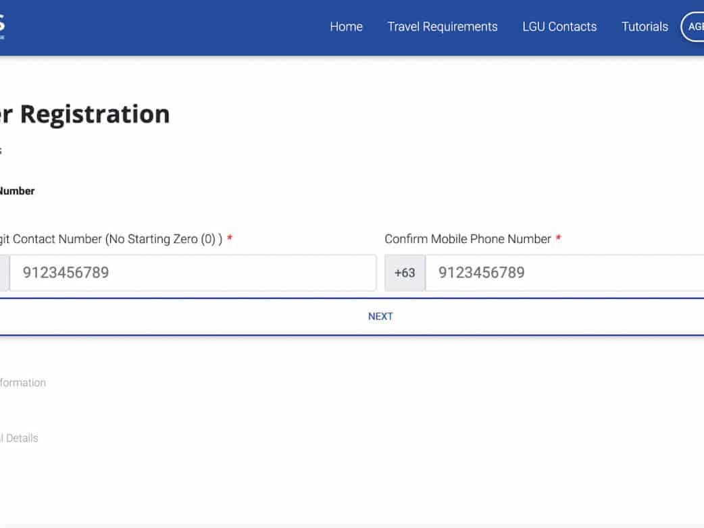Go to Travel Requirements in navigation
Screen dimensions: 704x528
pos(442,27)
